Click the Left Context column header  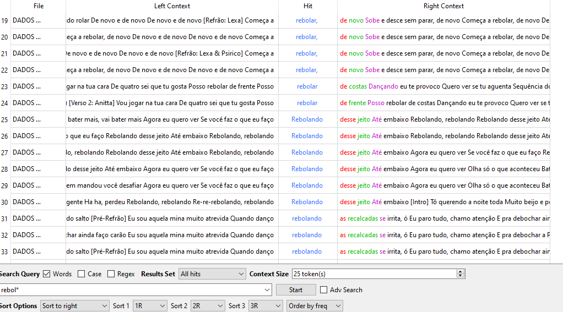(172, 6)
